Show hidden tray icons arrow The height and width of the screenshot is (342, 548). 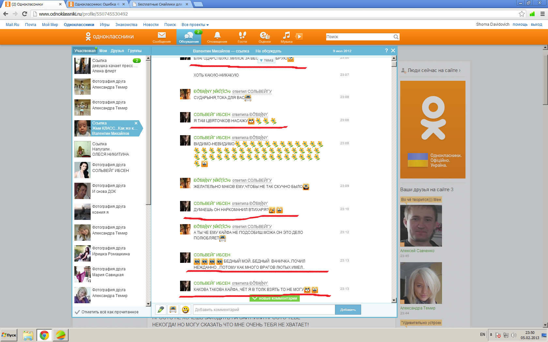point(491,335)
